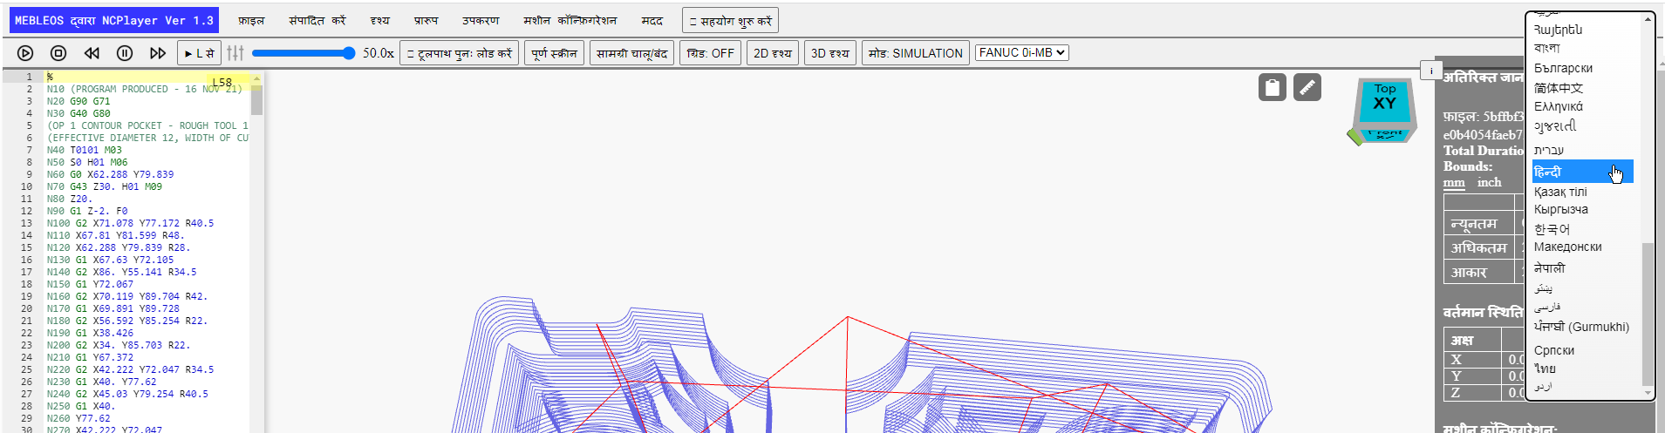Open the मदद menu

click(652, 21)
